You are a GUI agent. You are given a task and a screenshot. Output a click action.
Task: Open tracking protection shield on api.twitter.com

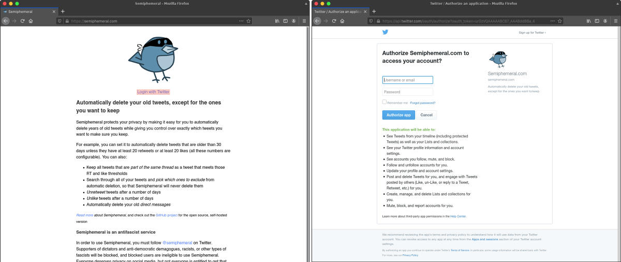pos(371,21)
